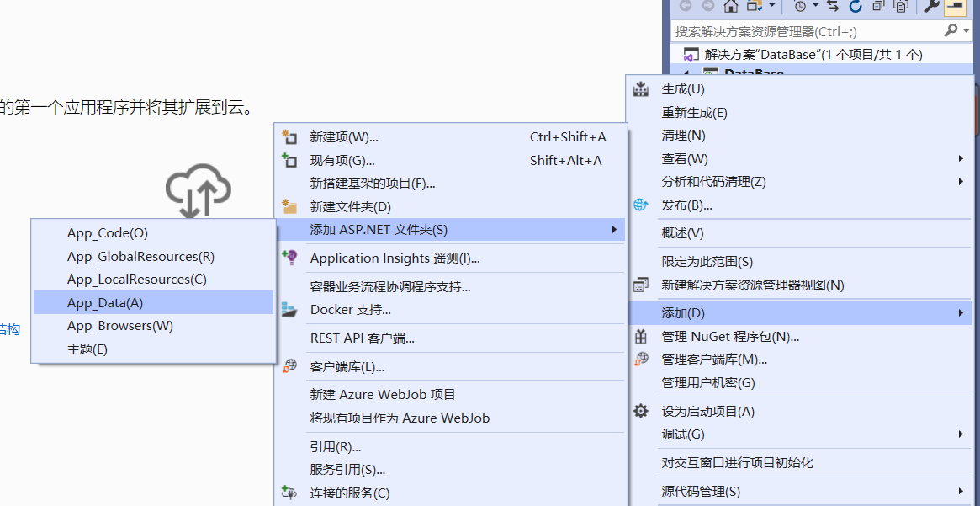Click the 新建文件夹 folder icon
Image resolution: width=980 pixels, height=506 pixels.
[290, 206]
